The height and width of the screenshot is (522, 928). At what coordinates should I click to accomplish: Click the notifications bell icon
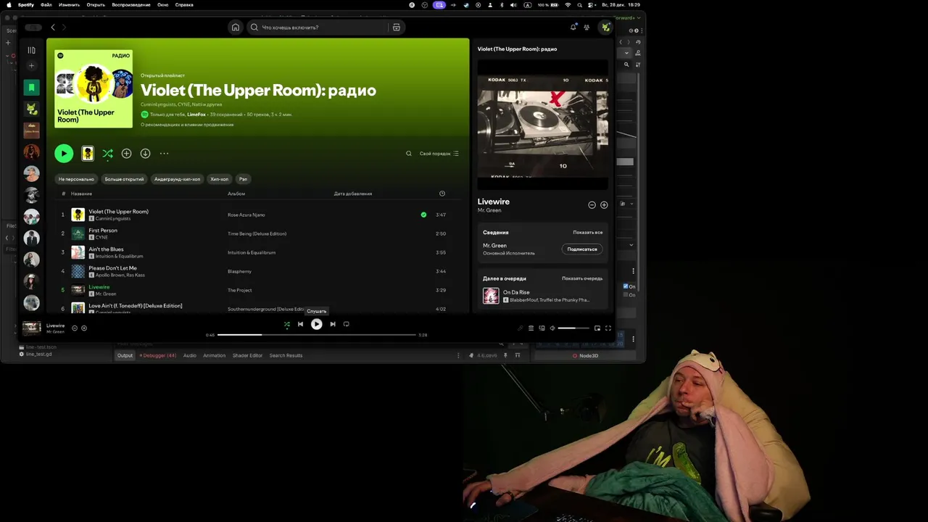coord(573,28)
